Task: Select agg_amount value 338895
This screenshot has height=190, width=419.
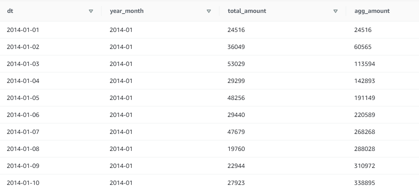Action: pos(365,183)
